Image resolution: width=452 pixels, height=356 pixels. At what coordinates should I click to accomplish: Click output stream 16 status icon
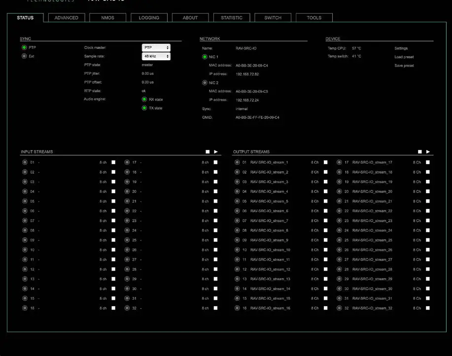[237, 308]
